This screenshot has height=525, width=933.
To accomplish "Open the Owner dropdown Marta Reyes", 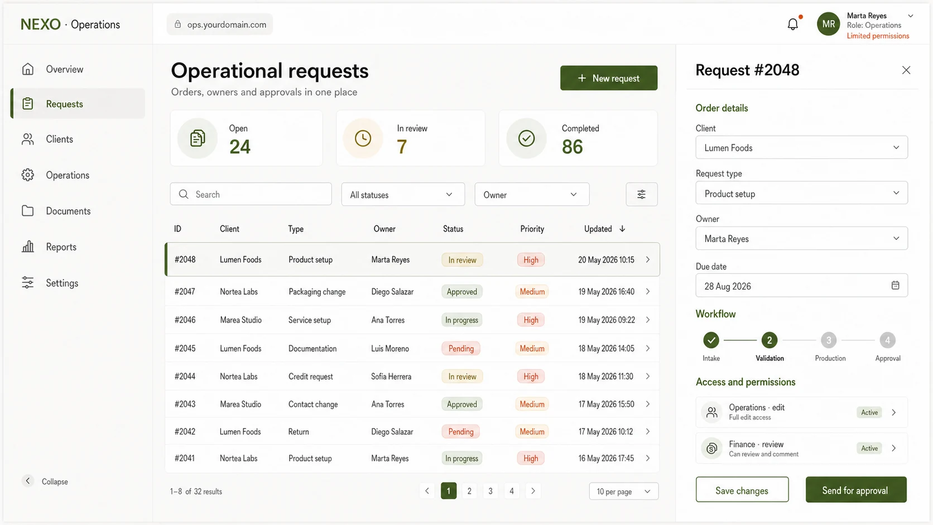I will (x=801, y=238).
